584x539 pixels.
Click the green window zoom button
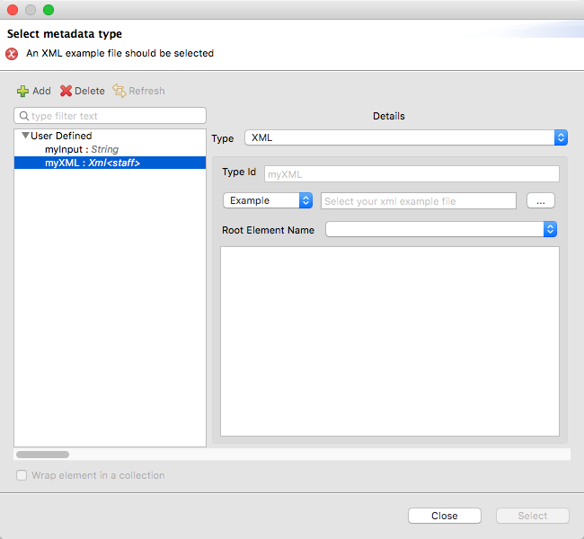pyautogui.click(x=49, y=10)
